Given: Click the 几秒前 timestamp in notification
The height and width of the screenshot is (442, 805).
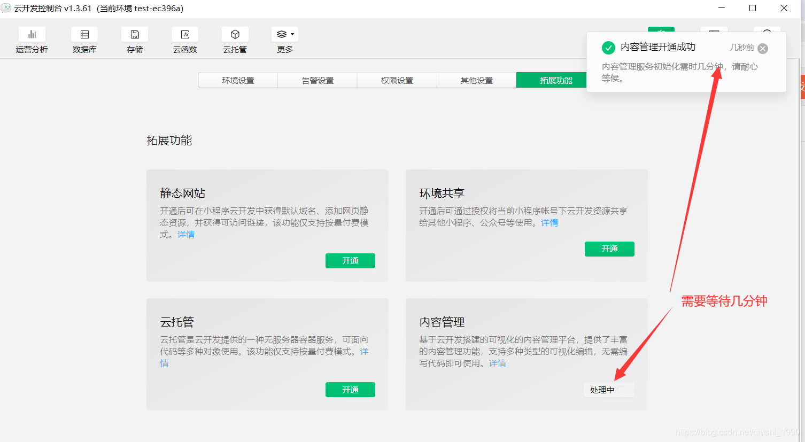Looking at the screenshot, I should [742, 48].
